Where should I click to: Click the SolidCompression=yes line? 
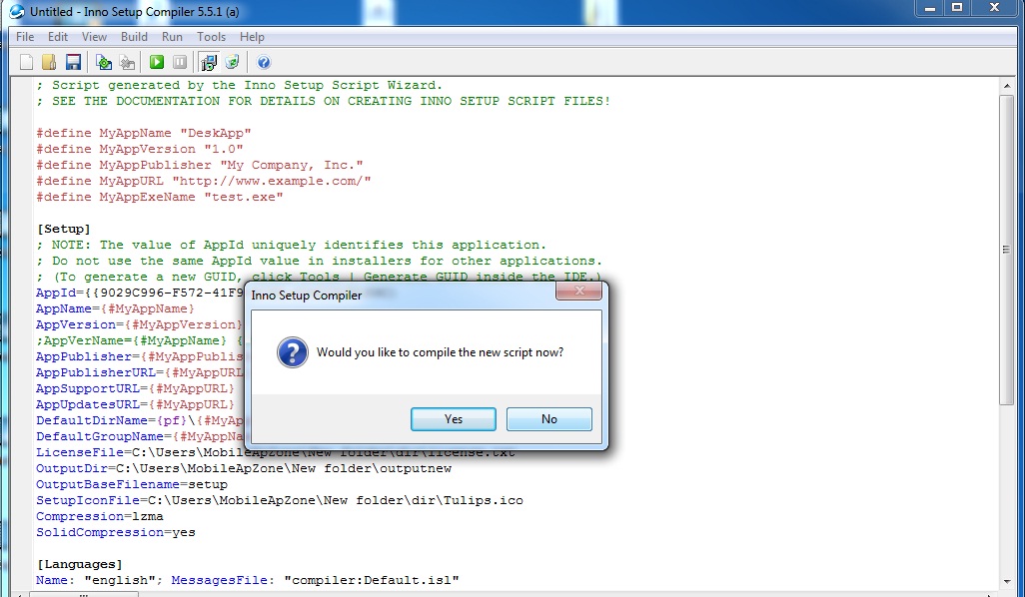tap(116, 532)
